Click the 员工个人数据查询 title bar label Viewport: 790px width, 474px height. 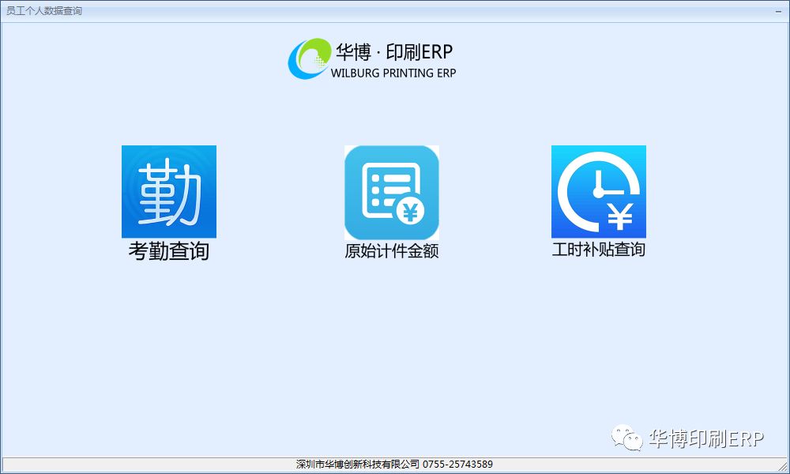[46, 11]
